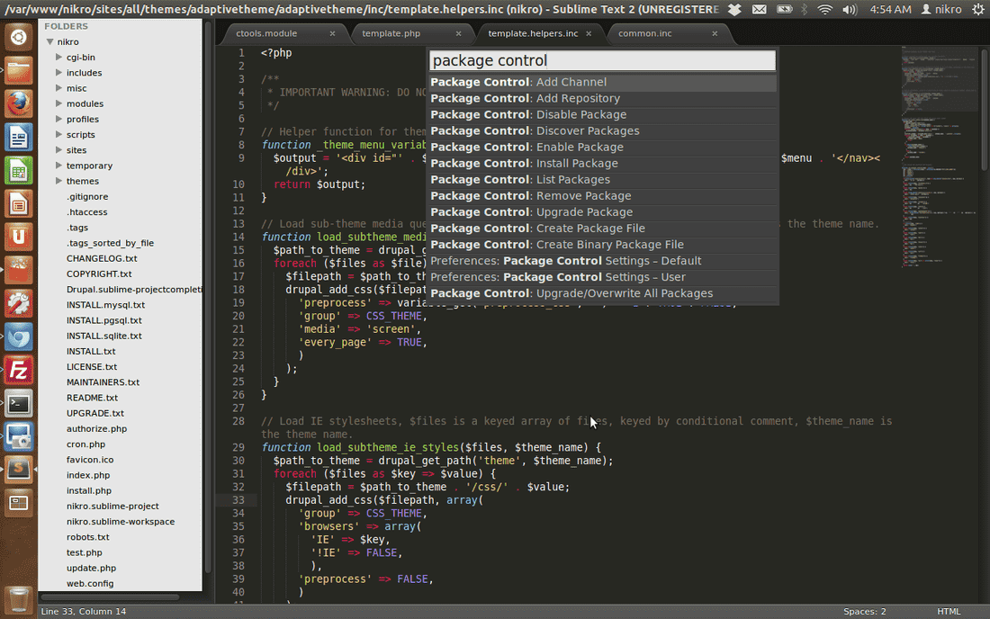
Task: Launch Chromium browser from the dock
Action: pos(18,337)
